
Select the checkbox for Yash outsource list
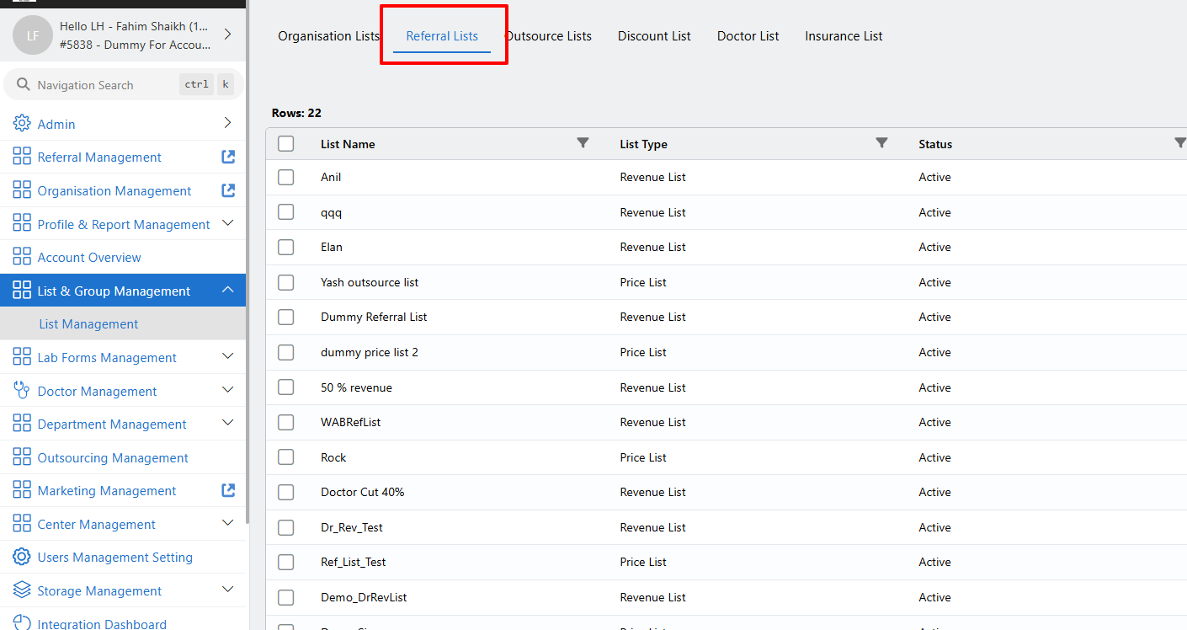coord(286,282)
